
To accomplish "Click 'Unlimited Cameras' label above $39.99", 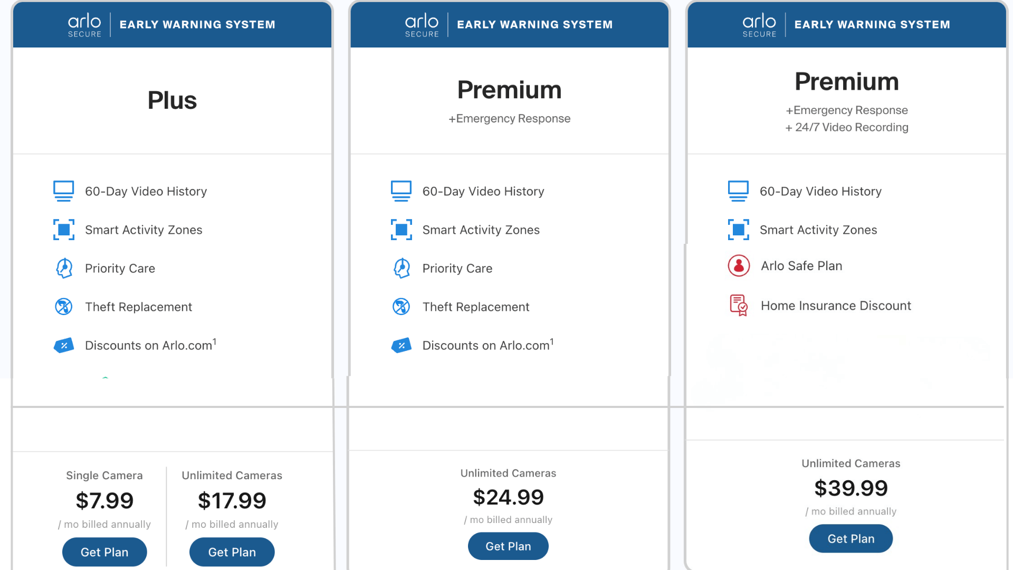I will 851,463.
